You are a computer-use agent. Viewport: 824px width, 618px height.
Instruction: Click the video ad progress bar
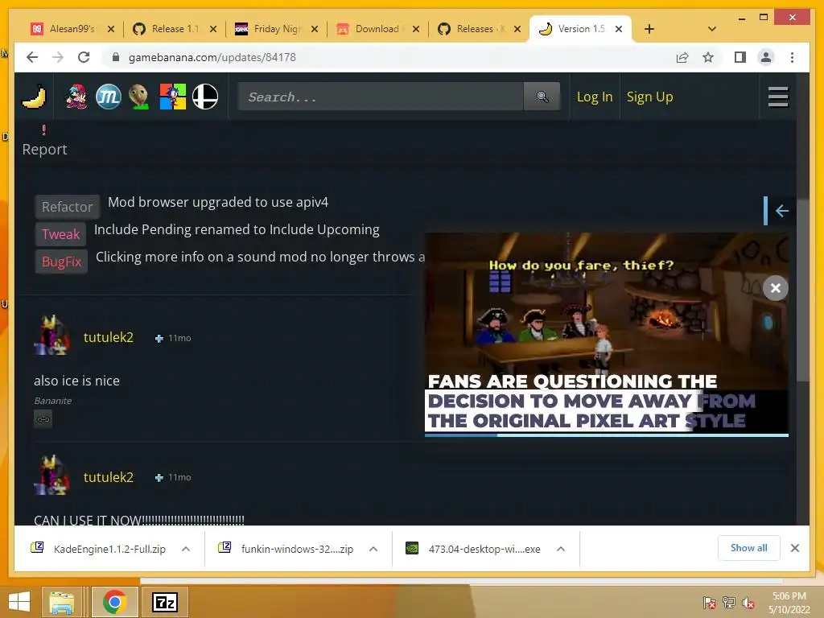607,435
